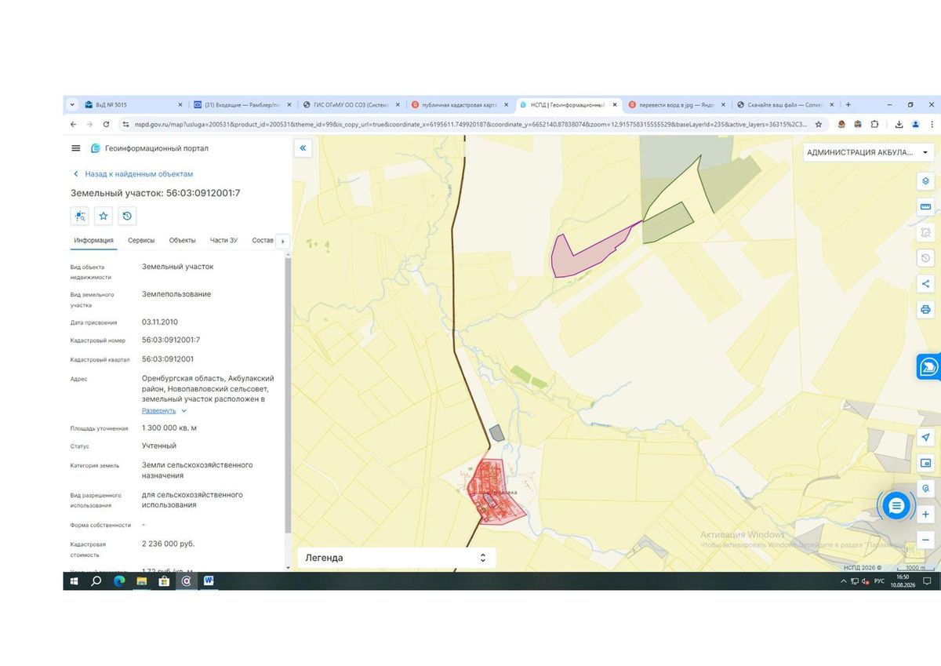Share the map with the share icon

tap(925, 284)
